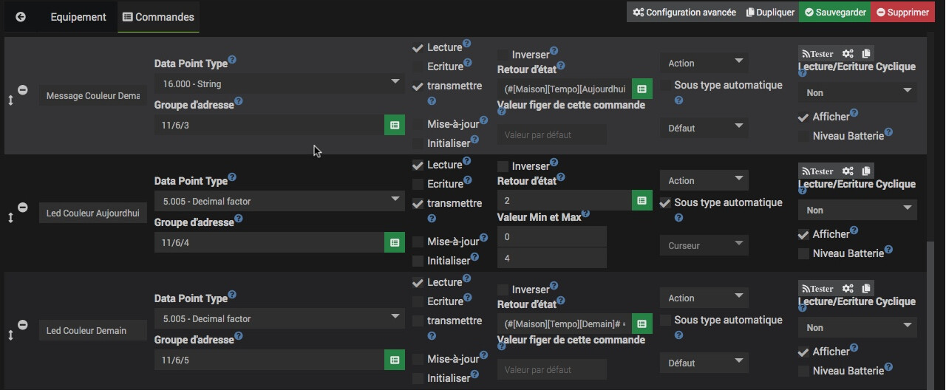This screenshot has width=946, height=390.
Task: Click the green Sauvegarder button
Action: [x=836, y=12]
